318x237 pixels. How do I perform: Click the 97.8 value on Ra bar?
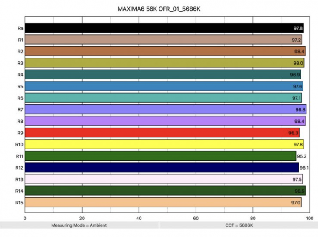coord(298,28)
